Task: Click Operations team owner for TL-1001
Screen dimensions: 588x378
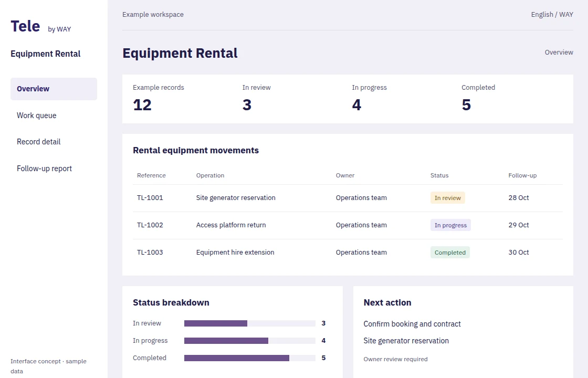Action: [361, 198]
